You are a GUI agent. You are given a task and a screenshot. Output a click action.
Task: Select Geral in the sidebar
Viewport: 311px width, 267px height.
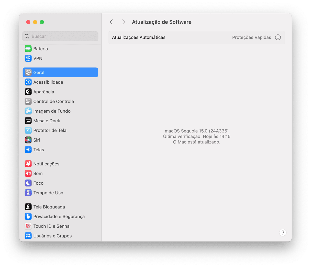click(60, 73)
